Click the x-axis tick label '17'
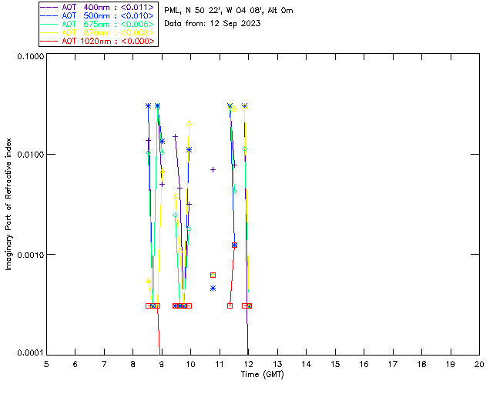 point(393,364)
